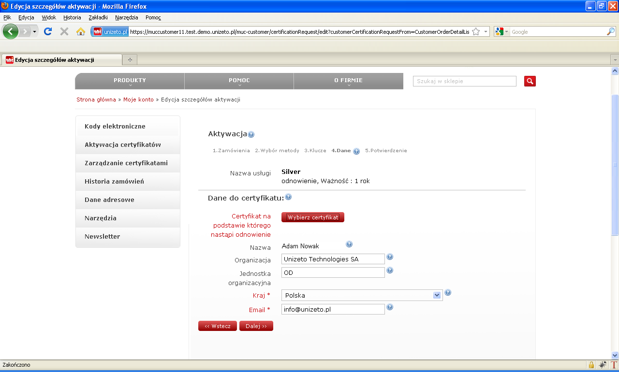This screenshot has height=372, width=619.
Task: Click the help icon beside Organizacja field
Action: pyautogui.click(x=390, y=257)
